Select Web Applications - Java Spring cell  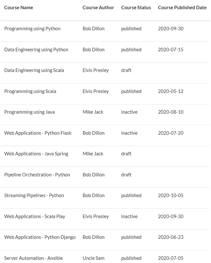[x=36, y=154]
